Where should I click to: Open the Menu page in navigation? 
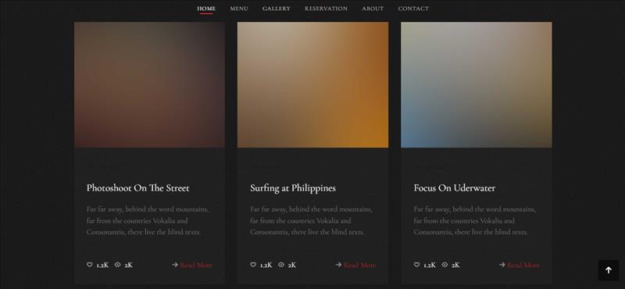point(239,9)
